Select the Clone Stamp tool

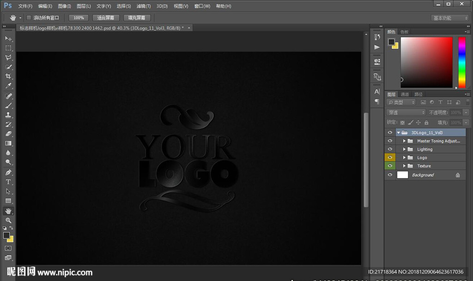click(8, 115)
